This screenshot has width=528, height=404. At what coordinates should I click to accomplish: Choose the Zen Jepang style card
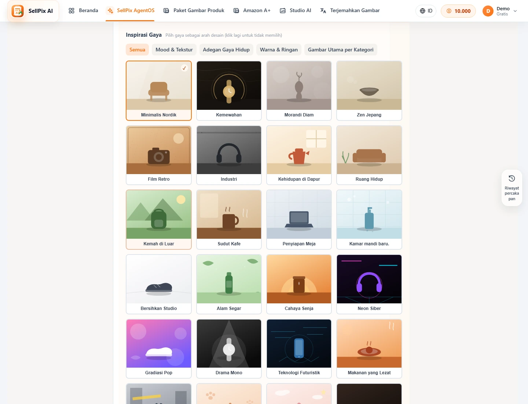369,91
